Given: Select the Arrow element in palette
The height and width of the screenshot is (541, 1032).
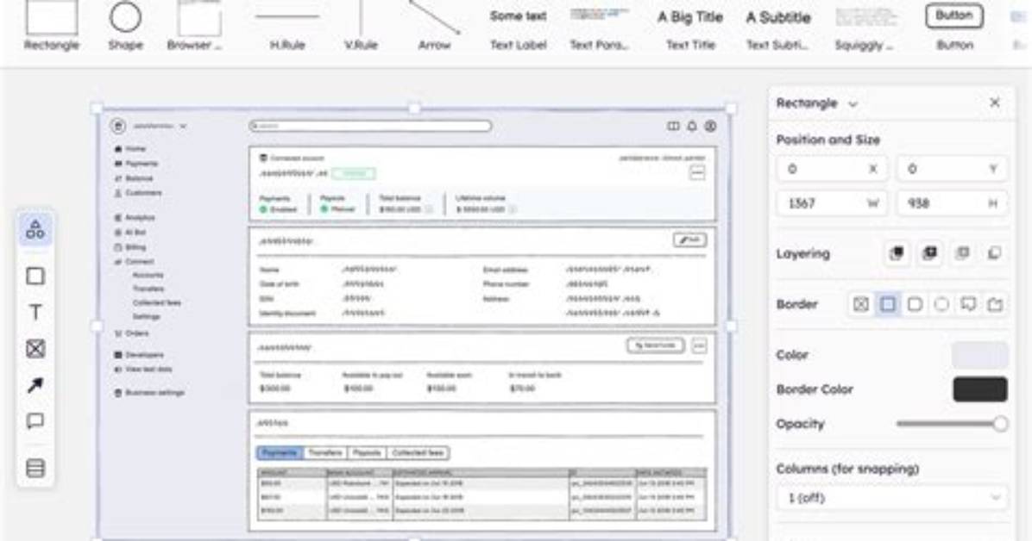Looking at the screenshot, I should pos(434,27).
